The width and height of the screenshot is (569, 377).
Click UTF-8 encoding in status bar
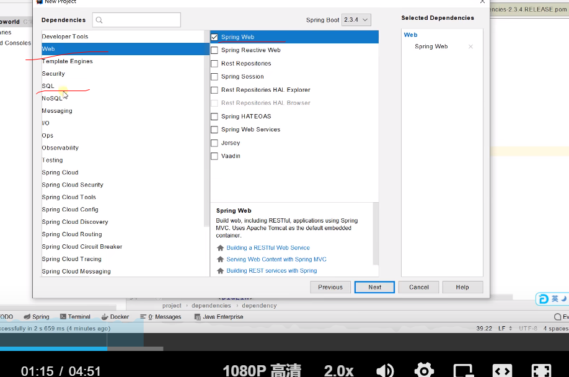pos(527,329)
